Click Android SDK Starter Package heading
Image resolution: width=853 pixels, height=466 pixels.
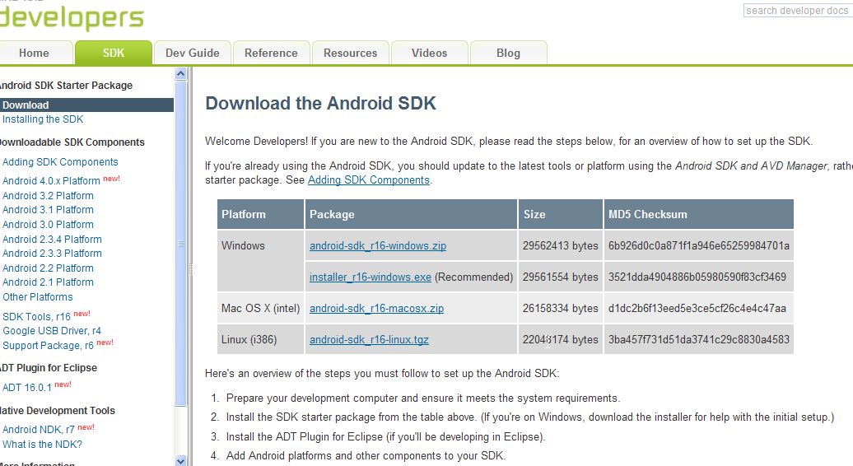(66, 86)
